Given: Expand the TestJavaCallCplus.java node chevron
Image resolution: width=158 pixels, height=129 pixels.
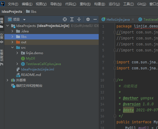Looking at the screenshot, I should pos(17,64).
